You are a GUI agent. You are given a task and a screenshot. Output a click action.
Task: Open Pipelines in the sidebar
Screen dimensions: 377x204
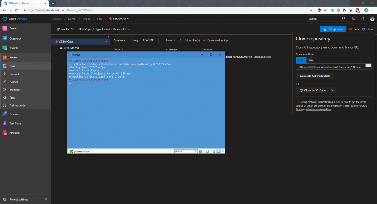[15, 114]
